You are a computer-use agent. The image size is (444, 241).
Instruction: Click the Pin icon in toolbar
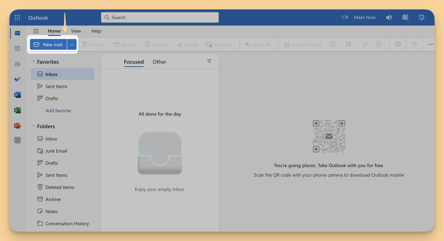tap(365, 44)
